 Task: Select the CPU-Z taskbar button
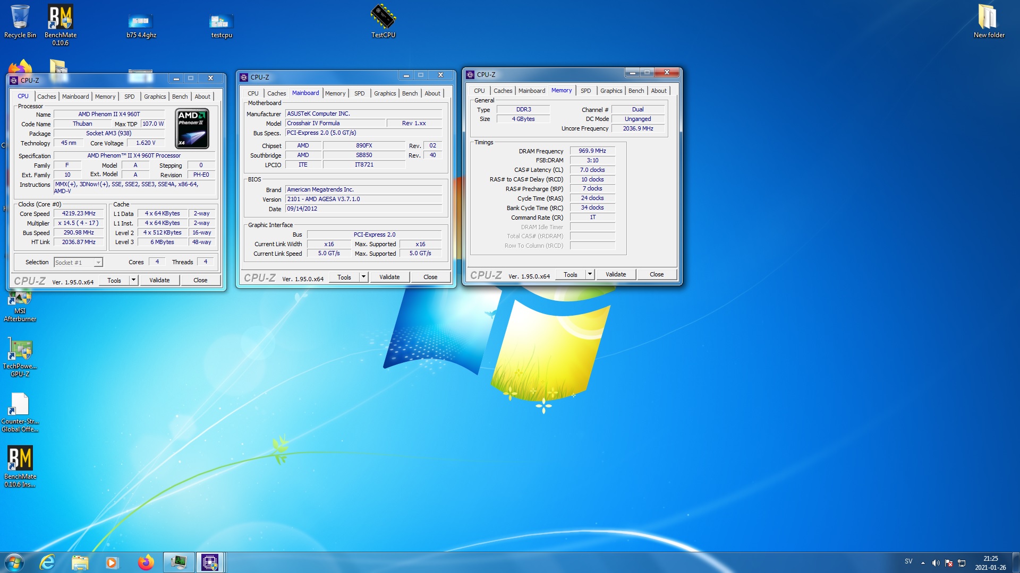[x=210, y=562]
